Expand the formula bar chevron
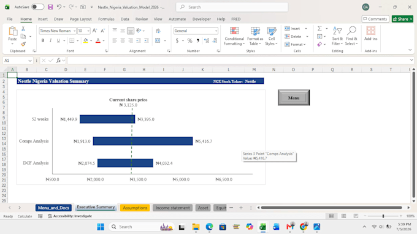 pyautogui.click(x=411, y=60)
